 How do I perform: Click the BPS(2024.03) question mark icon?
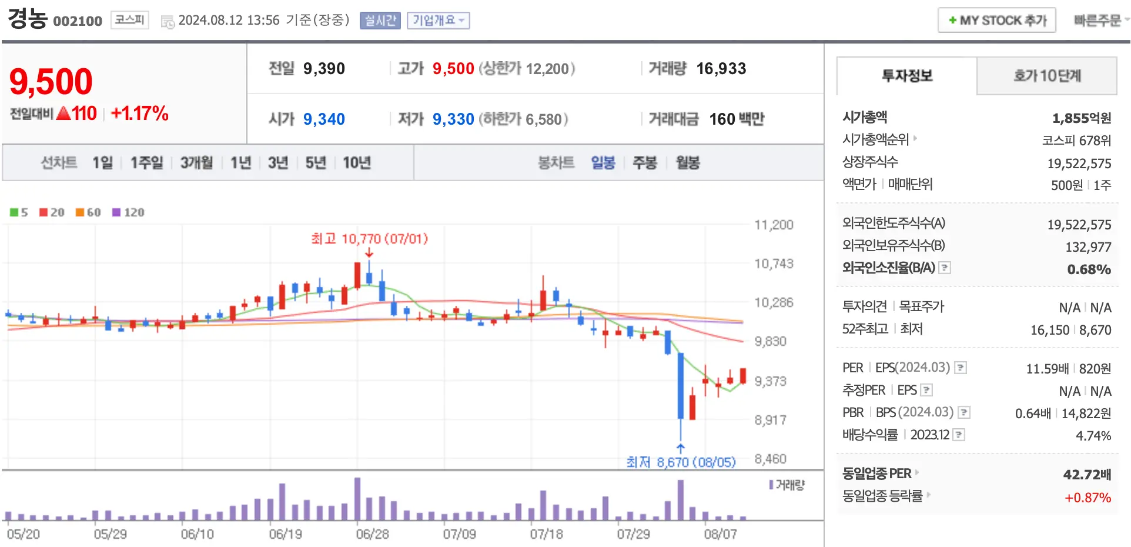(x=965, y=412)
